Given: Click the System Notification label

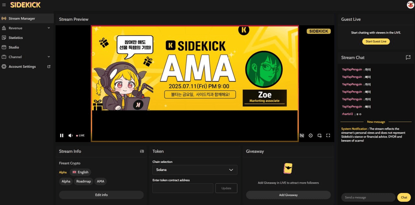Looking at the screenshot, I should click(354, 129).
